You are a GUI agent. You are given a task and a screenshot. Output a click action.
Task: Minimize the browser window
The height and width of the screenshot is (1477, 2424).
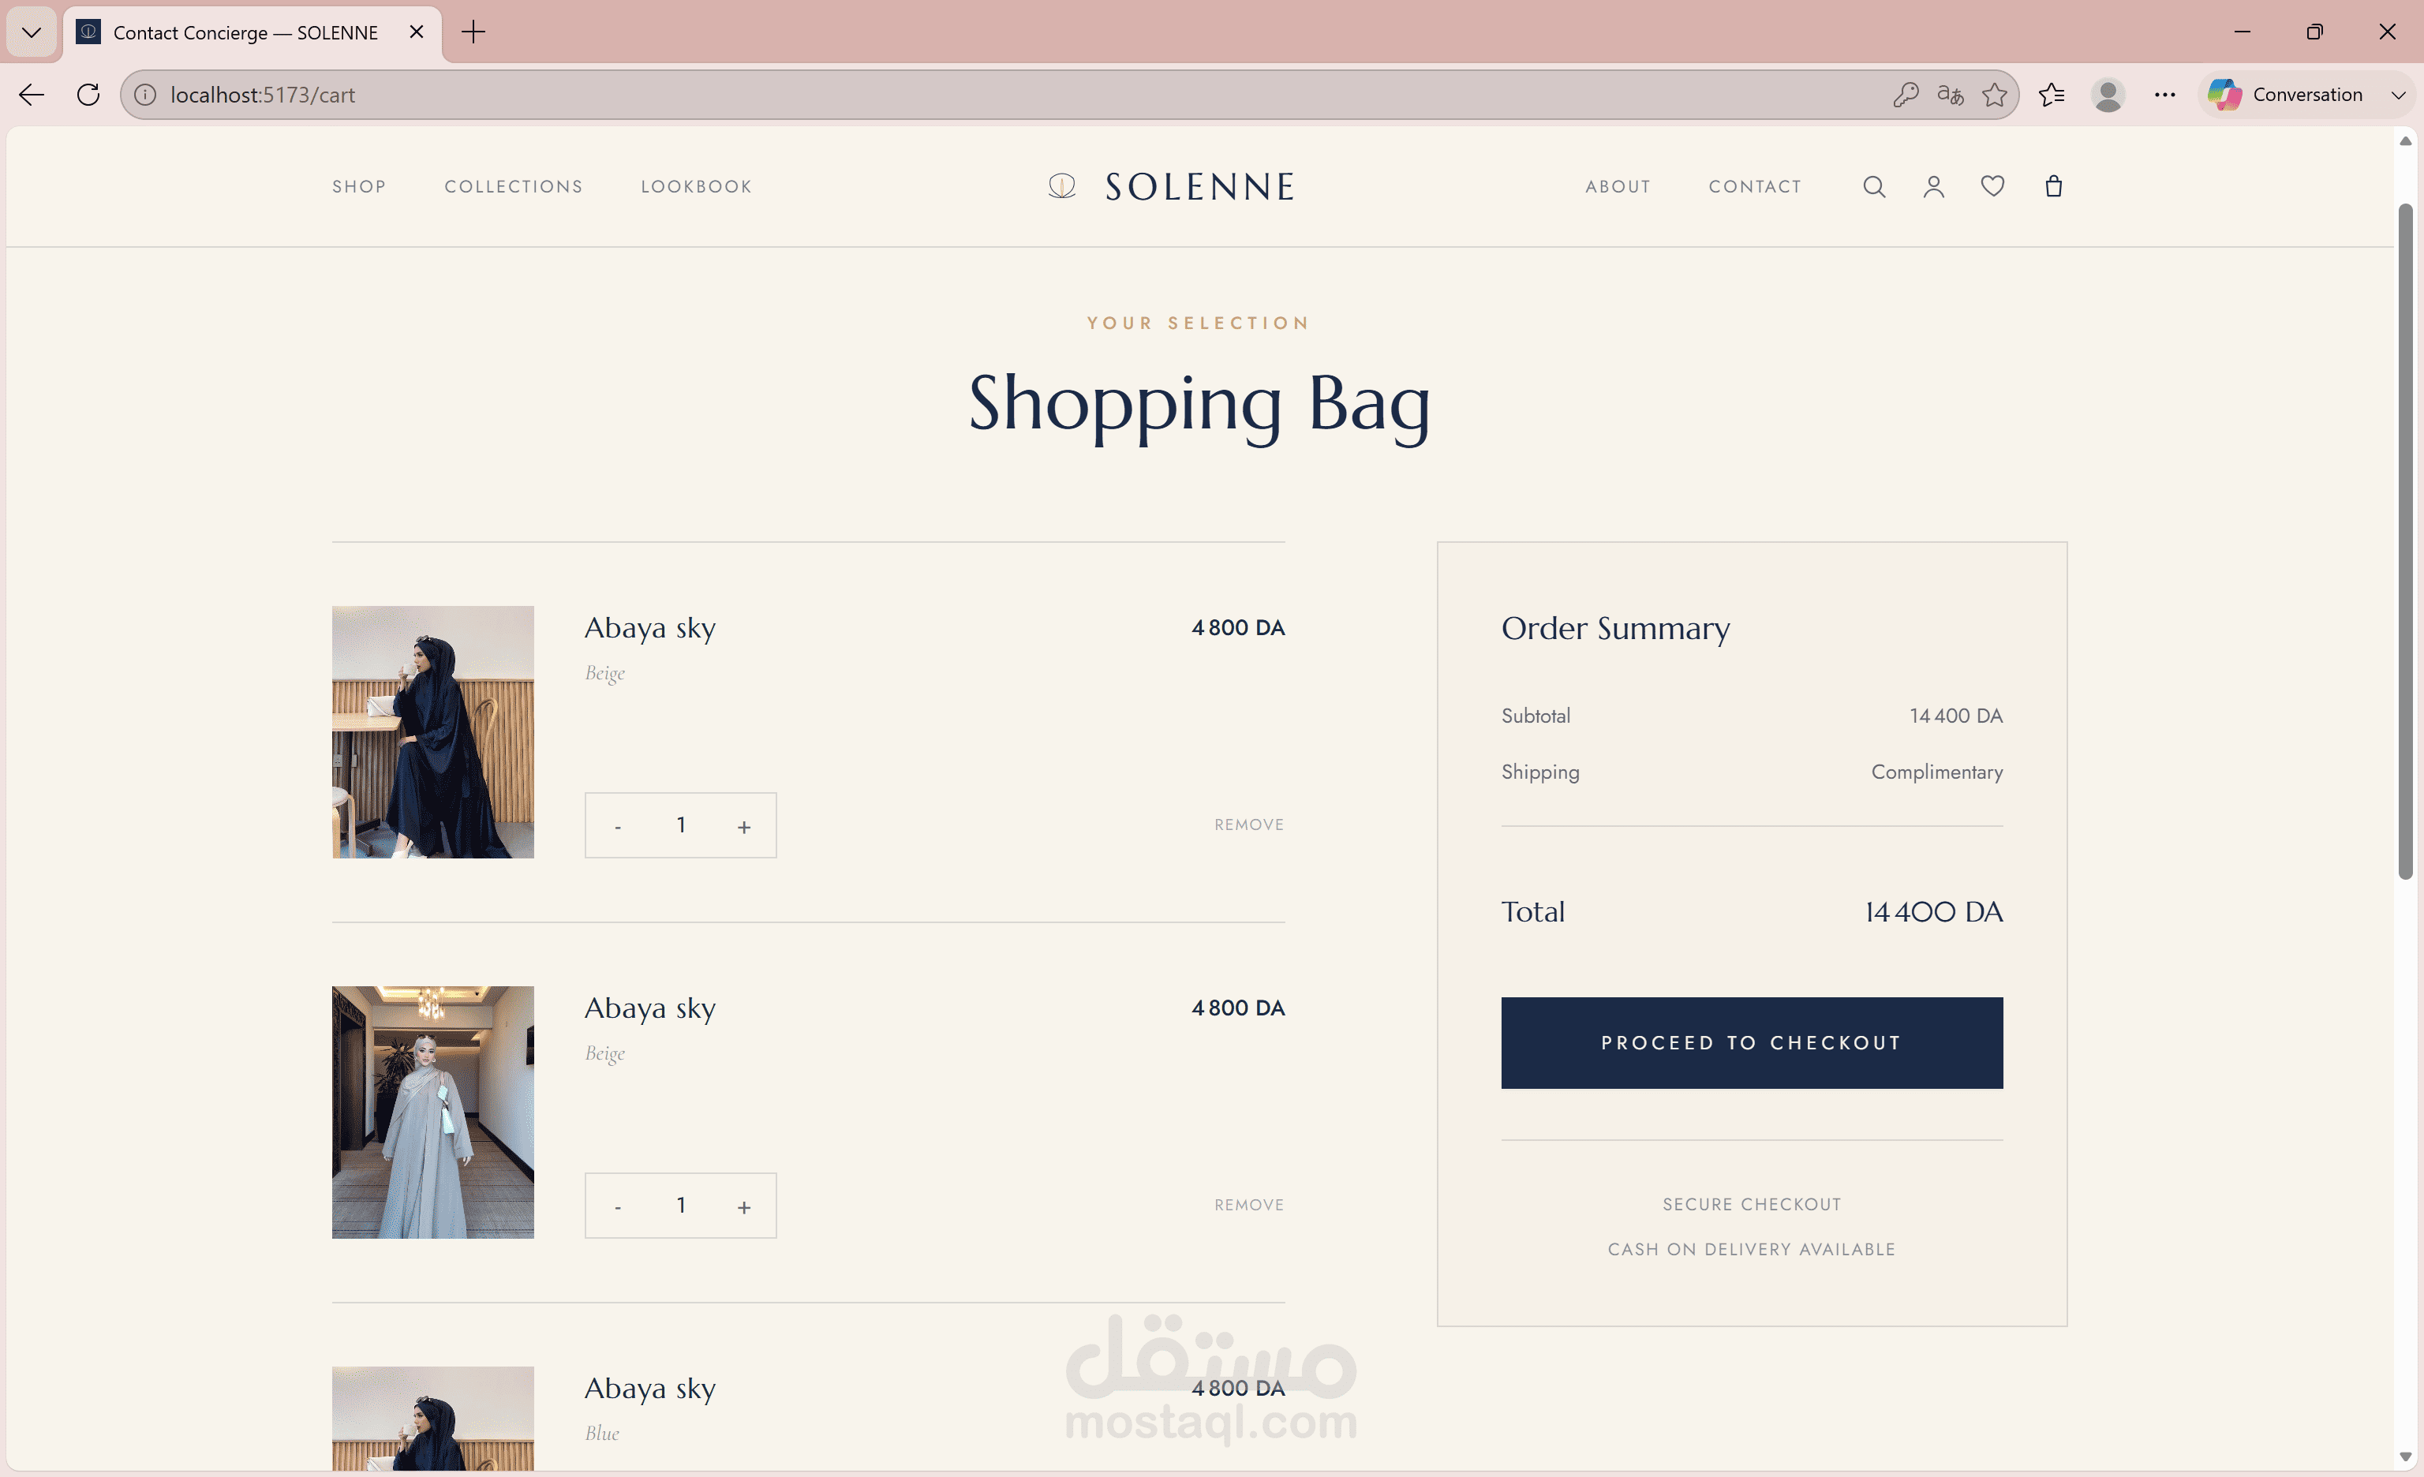click(x=2242, y=32)
